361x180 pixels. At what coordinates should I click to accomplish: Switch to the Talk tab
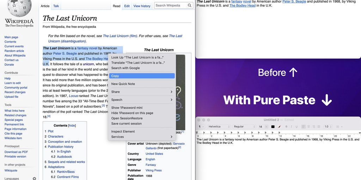point(56,6)
